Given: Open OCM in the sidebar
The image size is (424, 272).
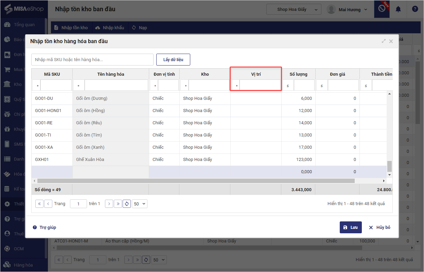Looking at the screenshot, I should [14, 249].
